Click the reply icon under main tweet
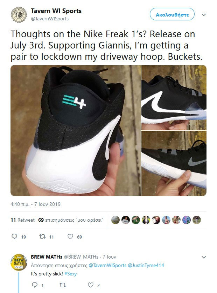This screenshot has height=293, width=217. tap(14, 236)
